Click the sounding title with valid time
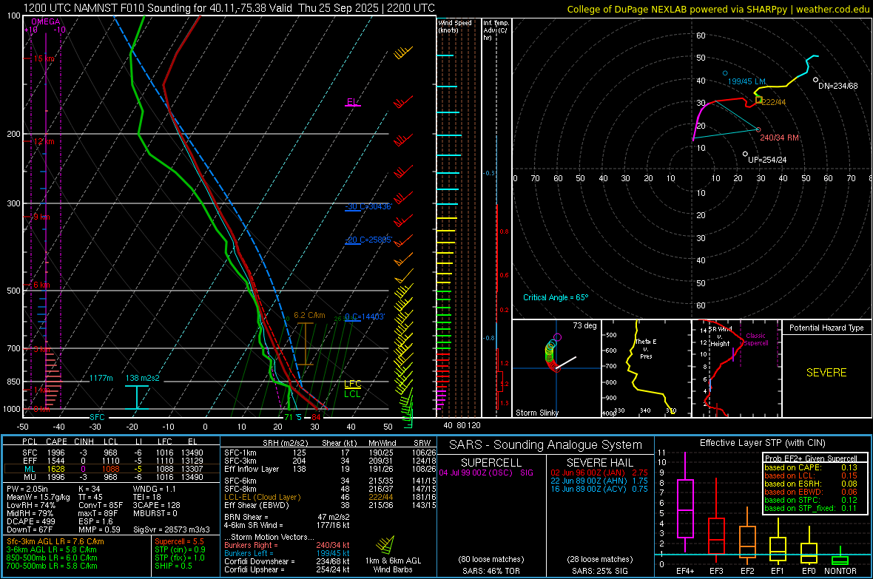This screenshot has height=579, width=873. click(229, 8)
